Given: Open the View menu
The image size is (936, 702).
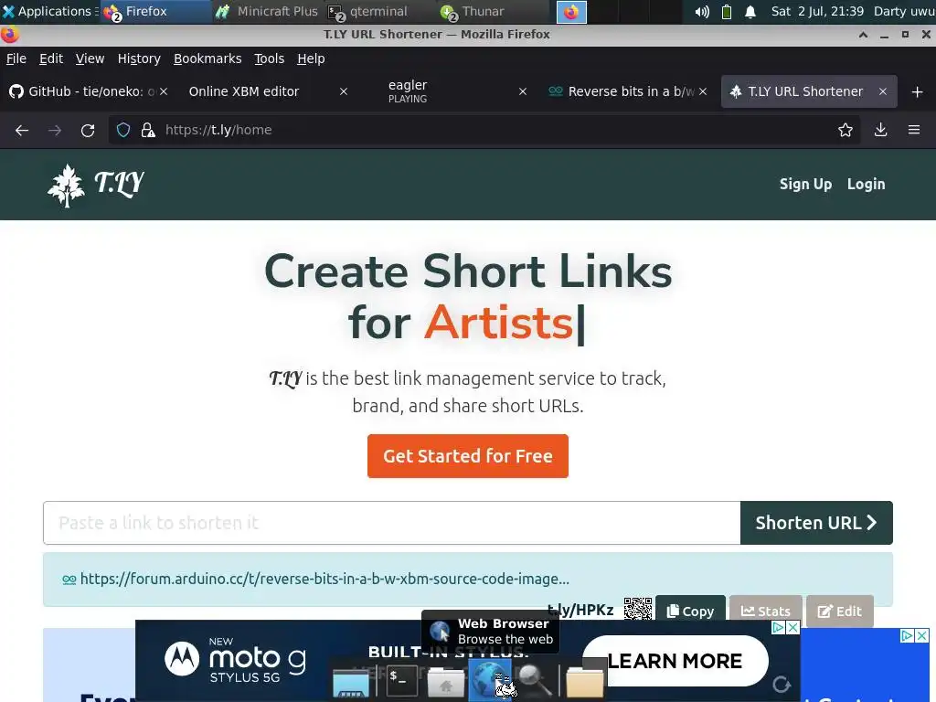Looking at the screenshot, I should click(90, 58).
